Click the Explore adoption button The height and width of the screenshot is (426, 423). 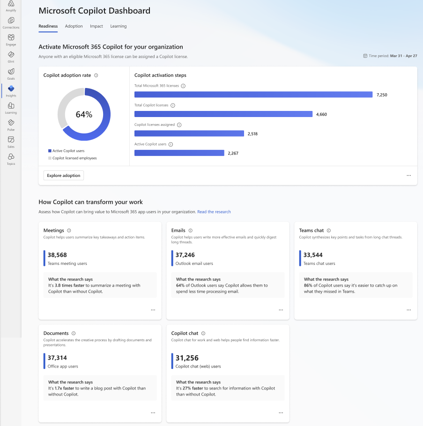pyautogui.click(x=63, y=175)
